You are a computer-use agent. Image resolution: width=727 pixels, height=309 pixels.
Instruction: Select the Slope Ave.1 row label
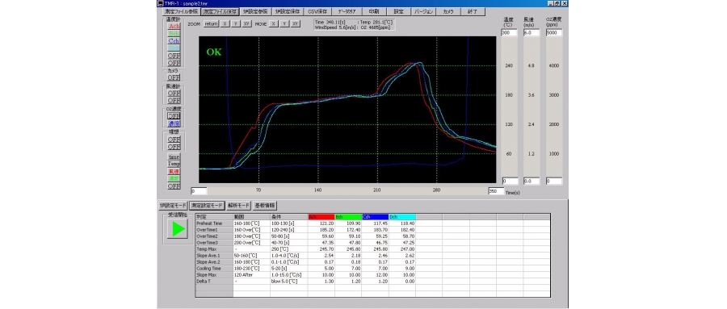pos(214,255)
